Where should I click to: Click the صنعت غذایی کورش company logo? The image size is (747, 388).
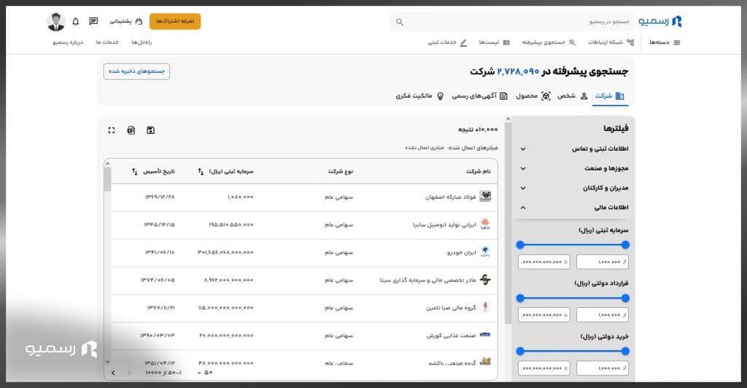[x=485, y=335]
